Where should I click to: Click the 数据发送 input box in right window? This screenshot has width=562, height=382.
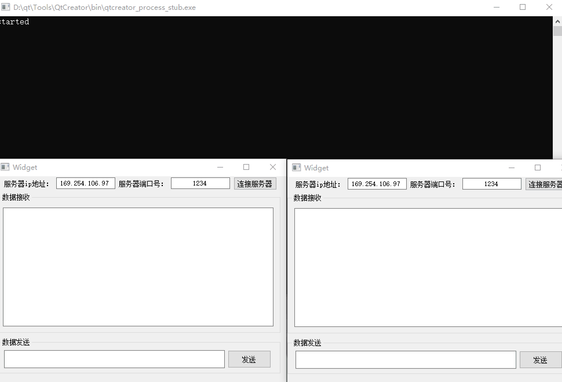point(405,359)
